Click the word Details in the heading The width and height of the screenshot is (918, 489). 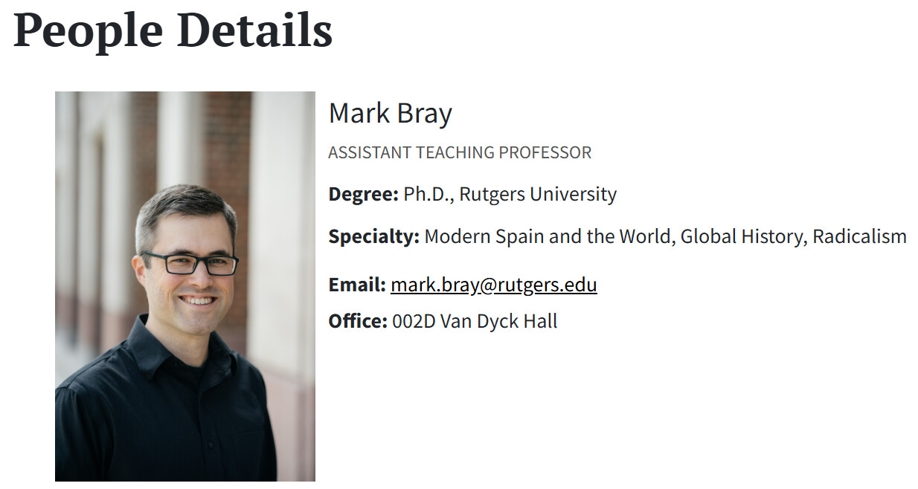[254, 30]
